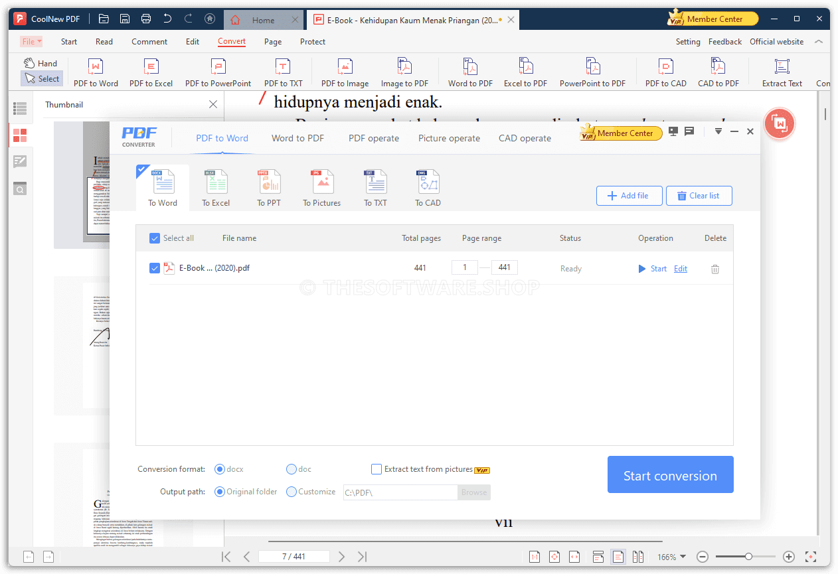Choose the Select cursor tool
Screen dimensions: 838x574
(41, 78)
